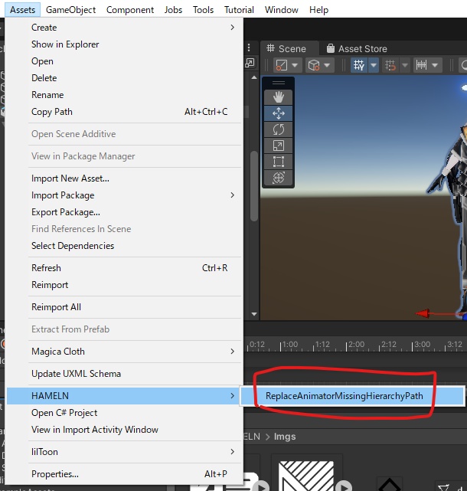
Task: Choose the Reimport entry
Action: [125, 285]
